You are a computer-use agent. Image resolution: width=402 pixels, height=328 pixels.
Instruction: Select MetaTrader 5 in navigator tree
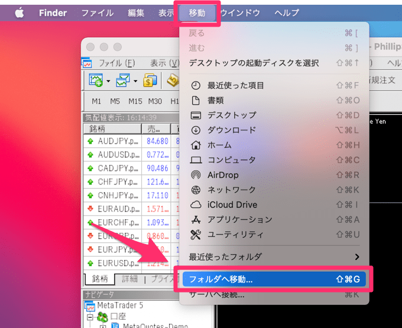point(120,306)
